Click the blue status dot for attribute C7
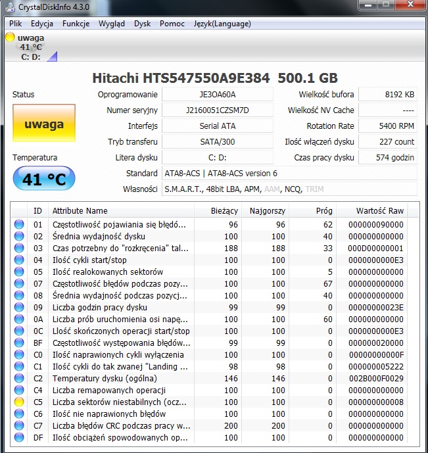The height and width of the screenshot is (453, 428). point(19,425)
